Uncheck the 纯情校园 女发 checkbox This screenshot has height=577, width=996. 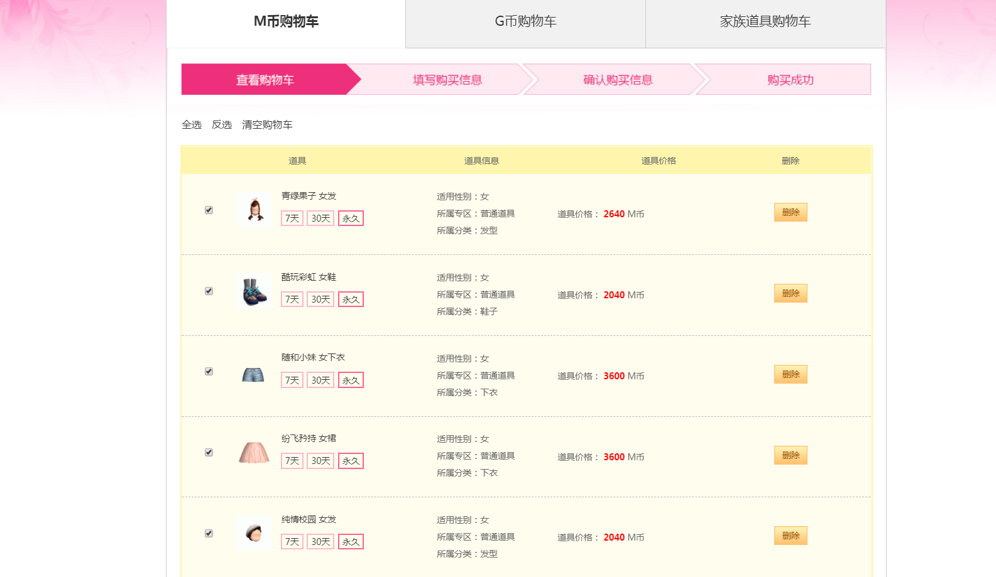pos(209,533)
